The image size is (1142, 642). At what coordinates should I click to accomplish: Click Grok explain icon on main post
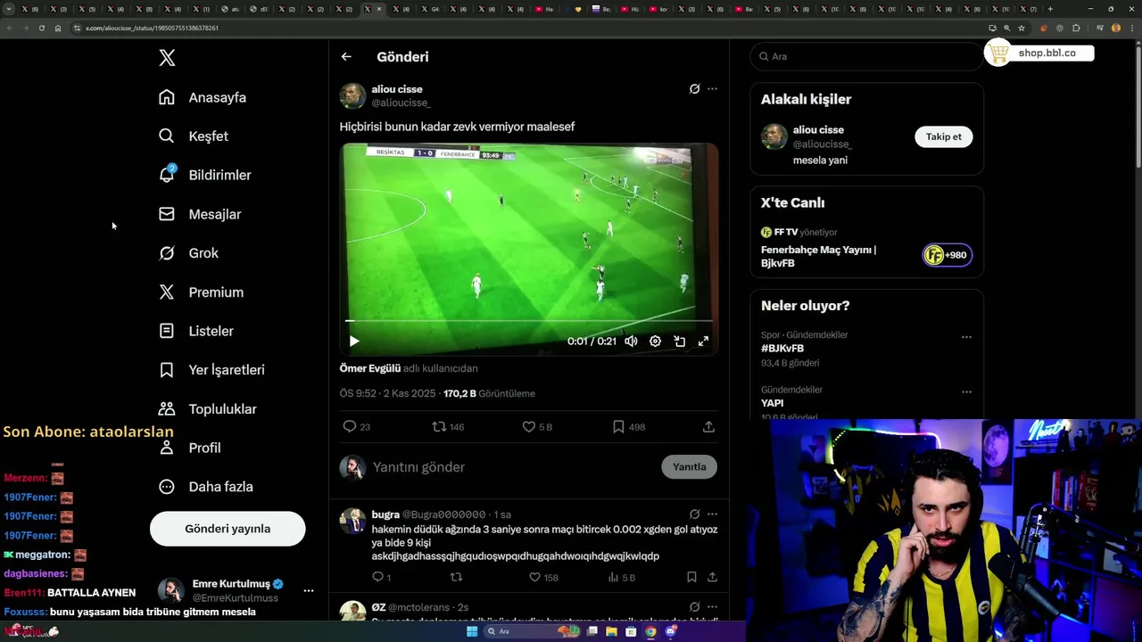tap(694, 89)
